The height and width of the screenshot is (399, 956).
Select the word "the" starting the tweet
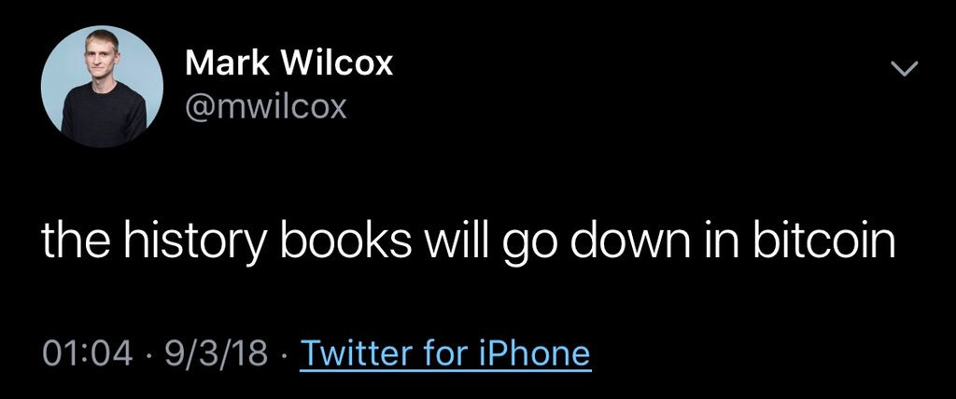click(77, 241)
